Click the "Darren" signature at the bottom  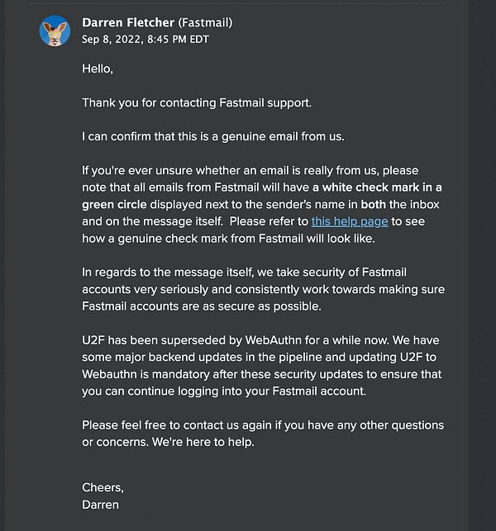pyautogui.click(x=100, y=505)
